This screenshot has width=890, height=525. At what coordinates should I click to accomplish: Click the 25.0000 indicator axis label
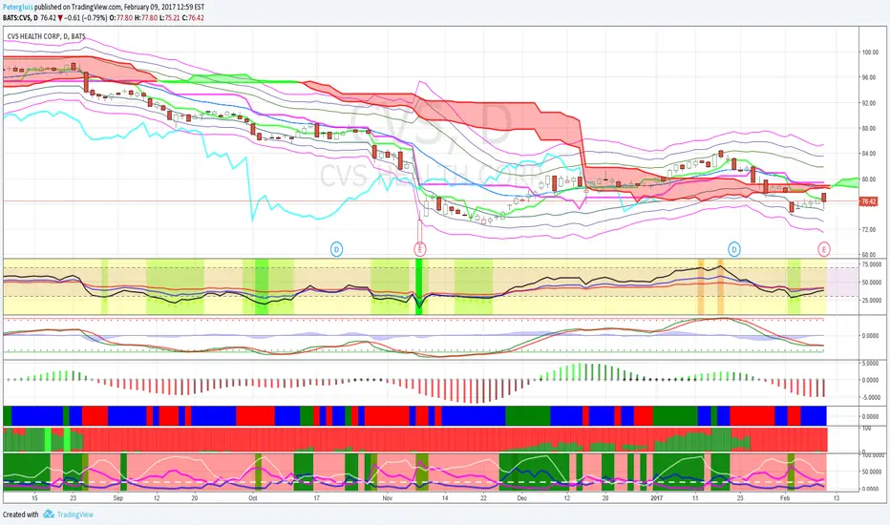pyautogui.click(x=871, y=301)
